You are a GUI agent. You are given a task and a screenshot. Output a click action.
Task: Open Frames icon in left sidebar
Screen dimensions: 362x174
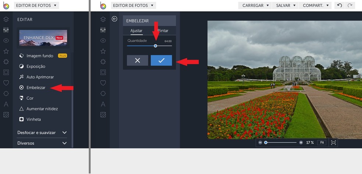6,72
